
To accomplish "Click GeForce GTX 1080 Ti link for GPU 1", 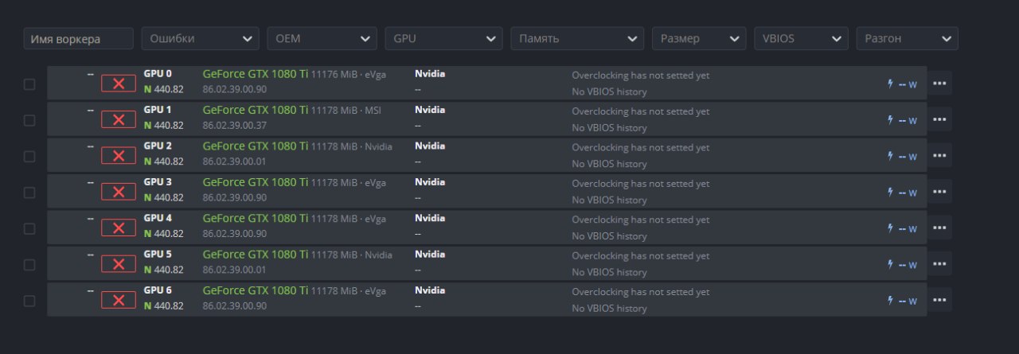I will coord(256,110).
